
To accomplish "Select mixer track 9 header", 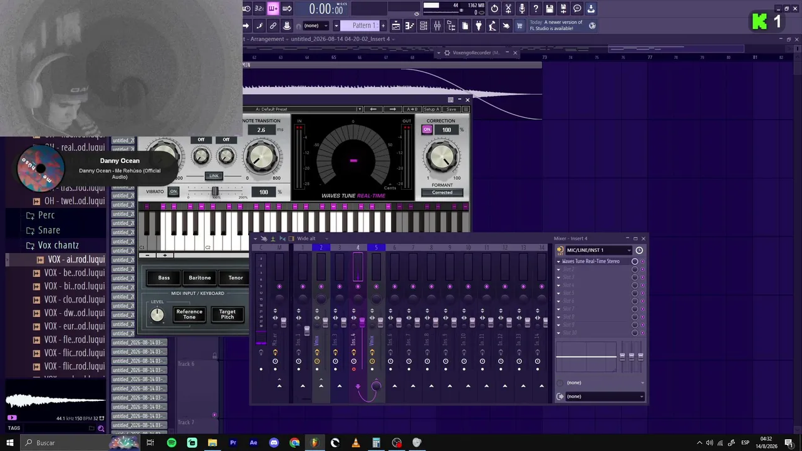I will [x=450, y=247].
